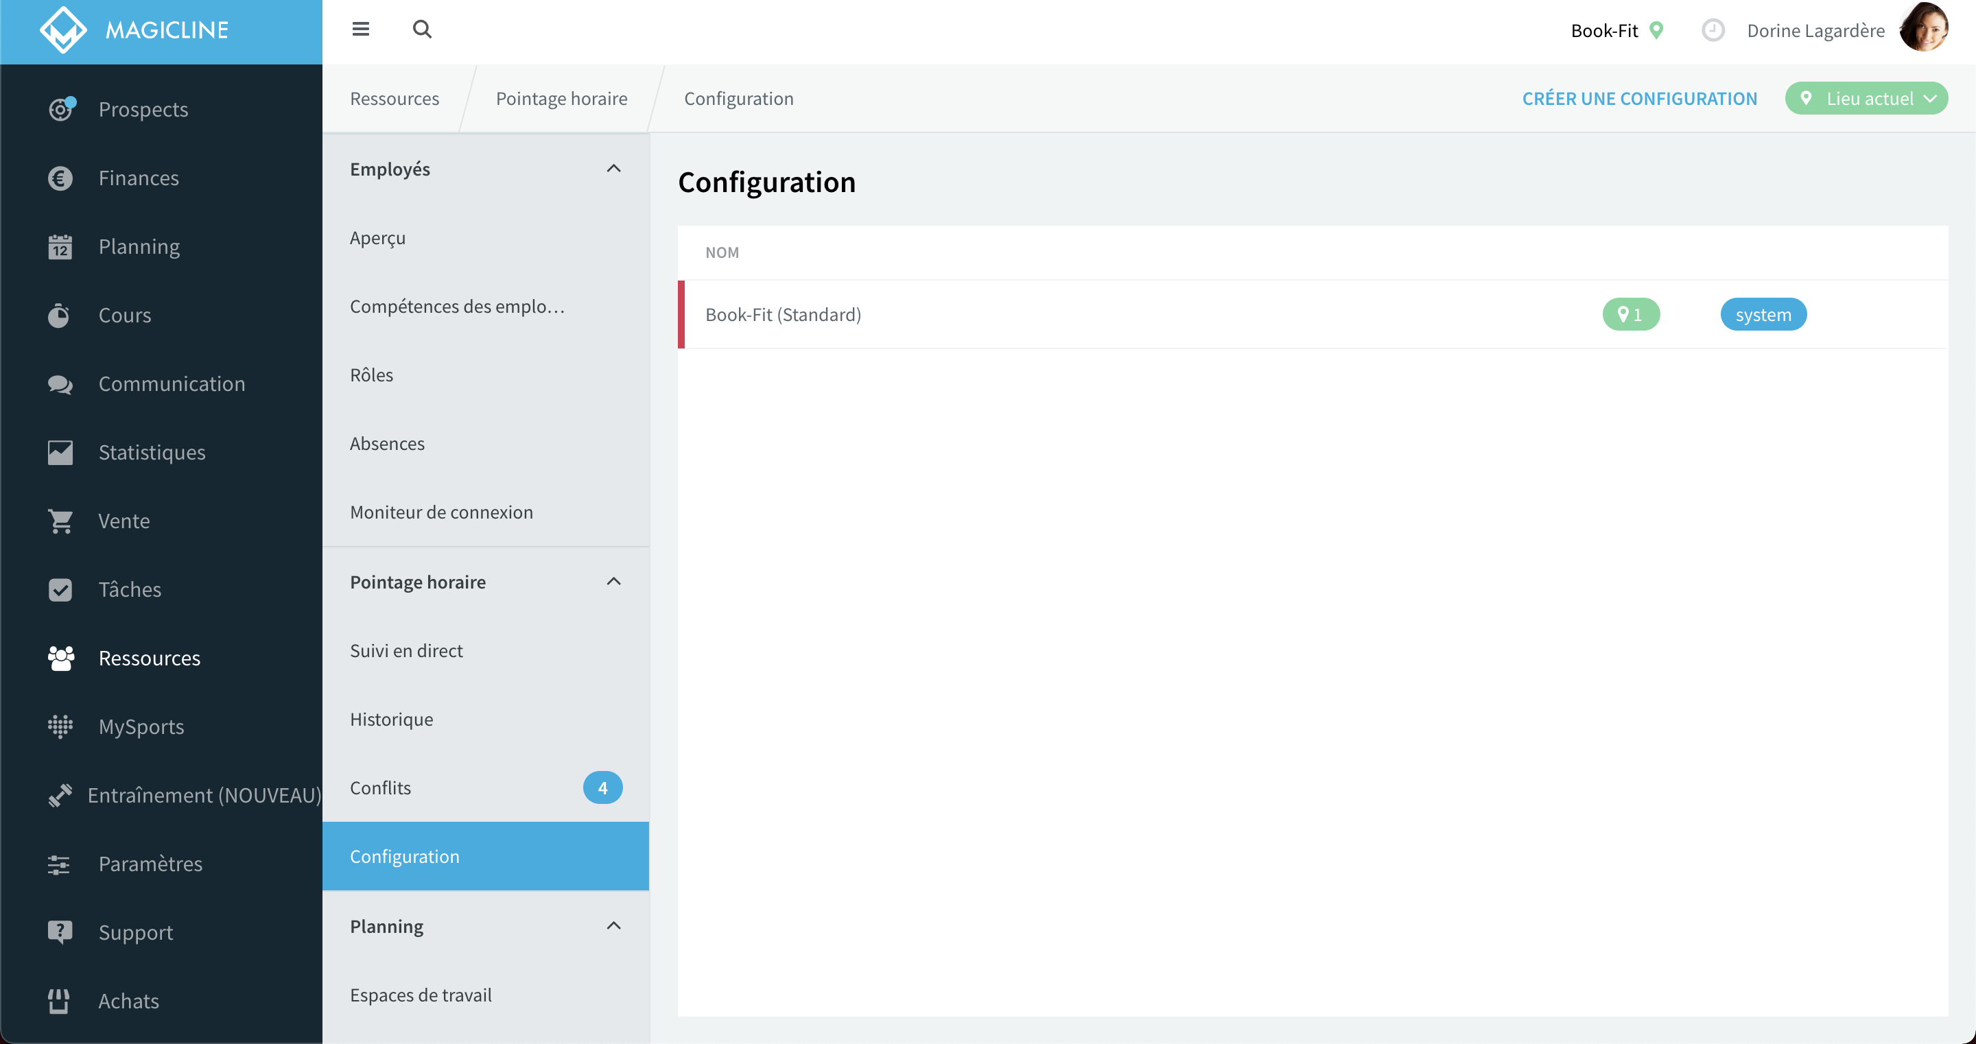Screen dimensions: 1976x1044
Task: Open Prospects from the target icon
Action: 60,109
